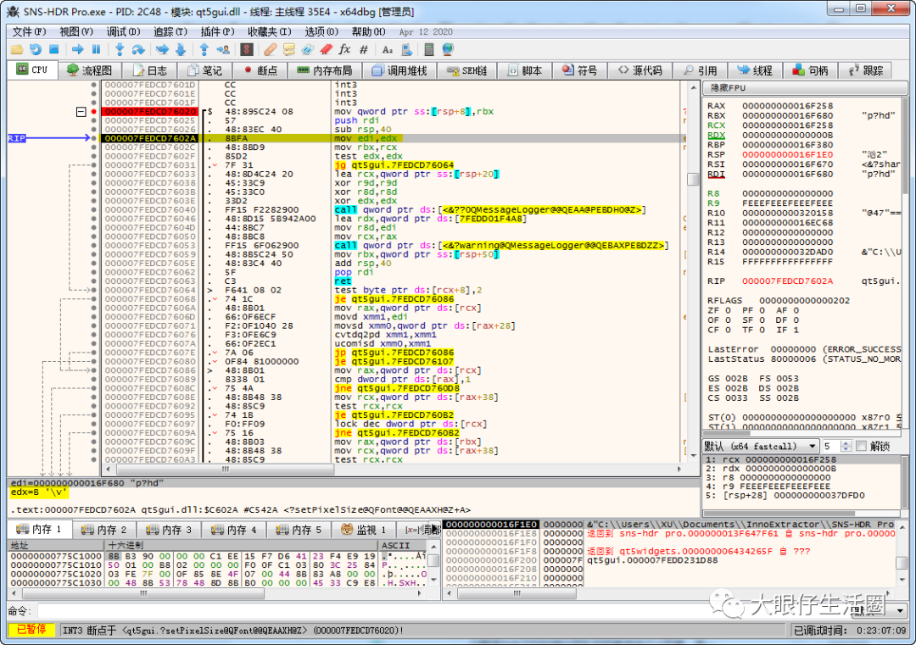Open the 插件(P) menu
916x645 pixels.
[x=217, y=31]
